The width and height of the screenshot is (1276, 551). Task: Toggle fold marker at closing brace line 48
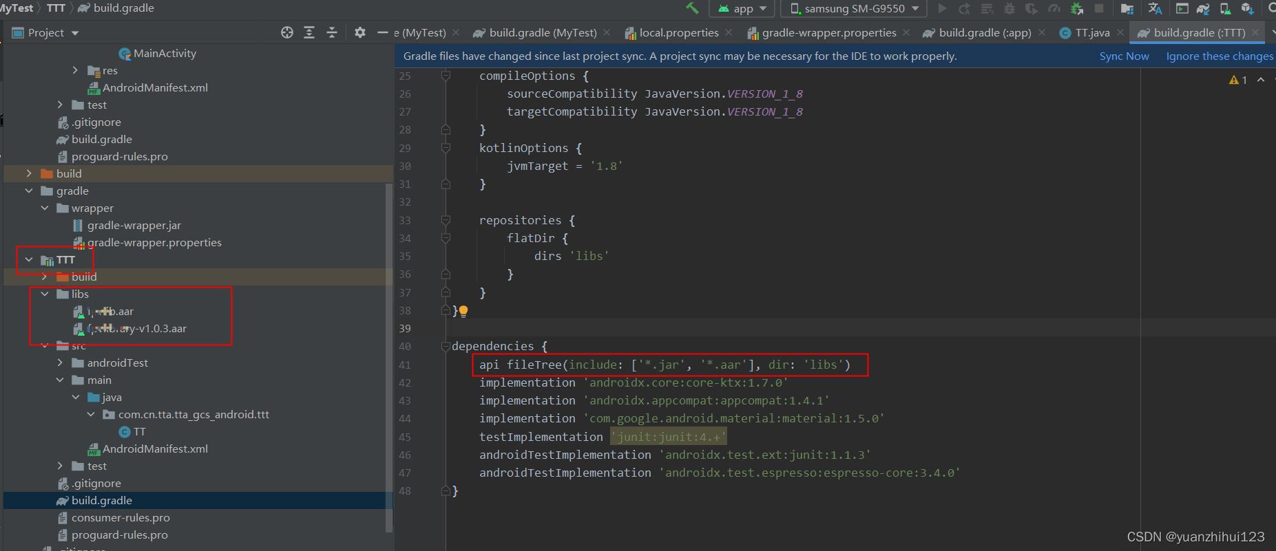pyautogui.click(x=446, y=490)
